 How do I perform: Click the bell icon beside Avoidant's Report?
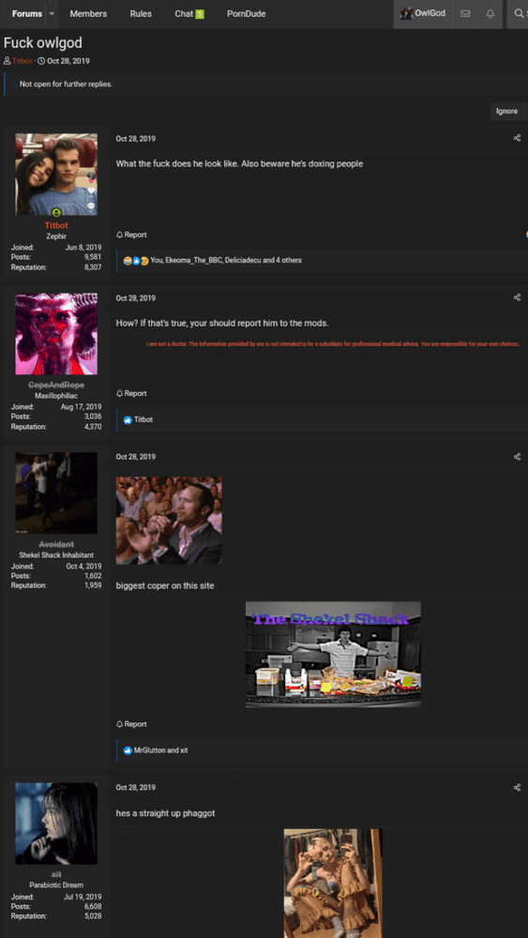click(x=119, y=724)
